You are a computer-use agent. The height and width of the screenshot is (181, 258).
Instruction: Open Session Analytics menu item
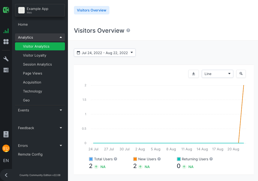37,64
